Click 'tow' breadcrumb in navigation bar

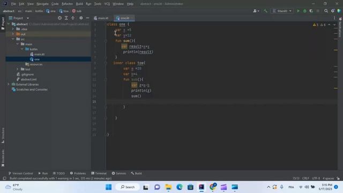(64, 11)
